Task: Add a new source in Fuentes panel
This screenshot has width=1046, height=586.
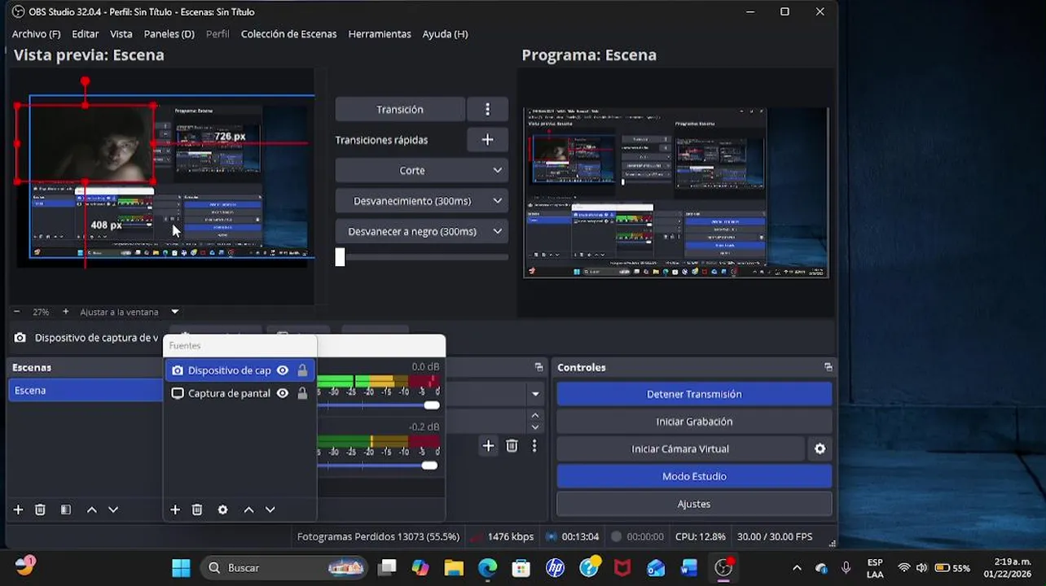Action: [x=175, y=509]
